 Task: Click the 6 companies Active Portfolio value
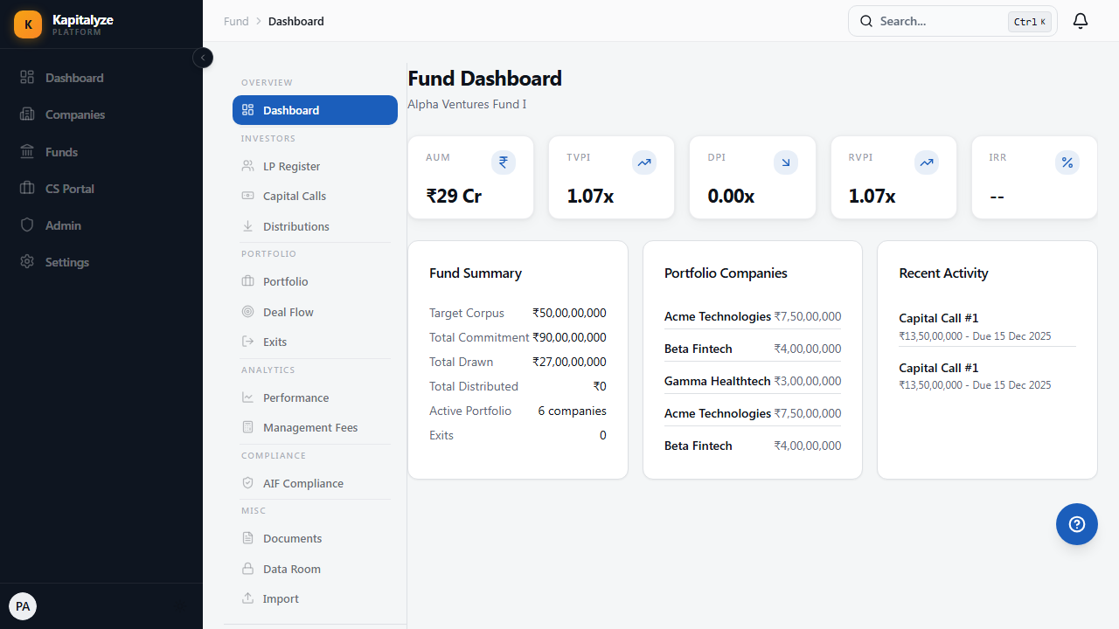click(x=573, y=411)
